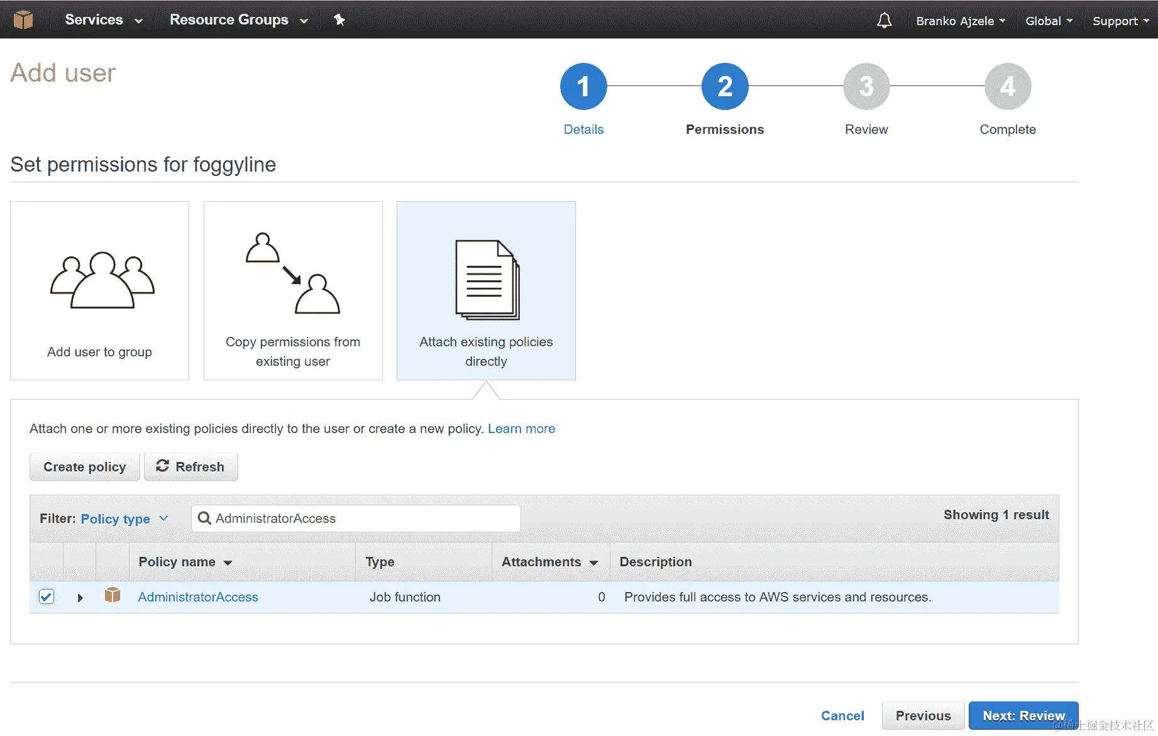This screenshot has width=1158, height=736.
Task: Go to step 1 Details
Action: tap(583, 99)
